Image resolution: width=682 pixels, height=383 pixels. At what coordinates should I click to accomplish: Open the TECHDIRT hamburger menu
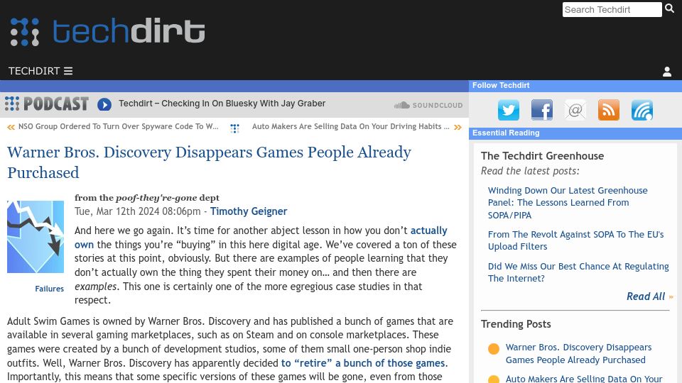click(40, 71)
